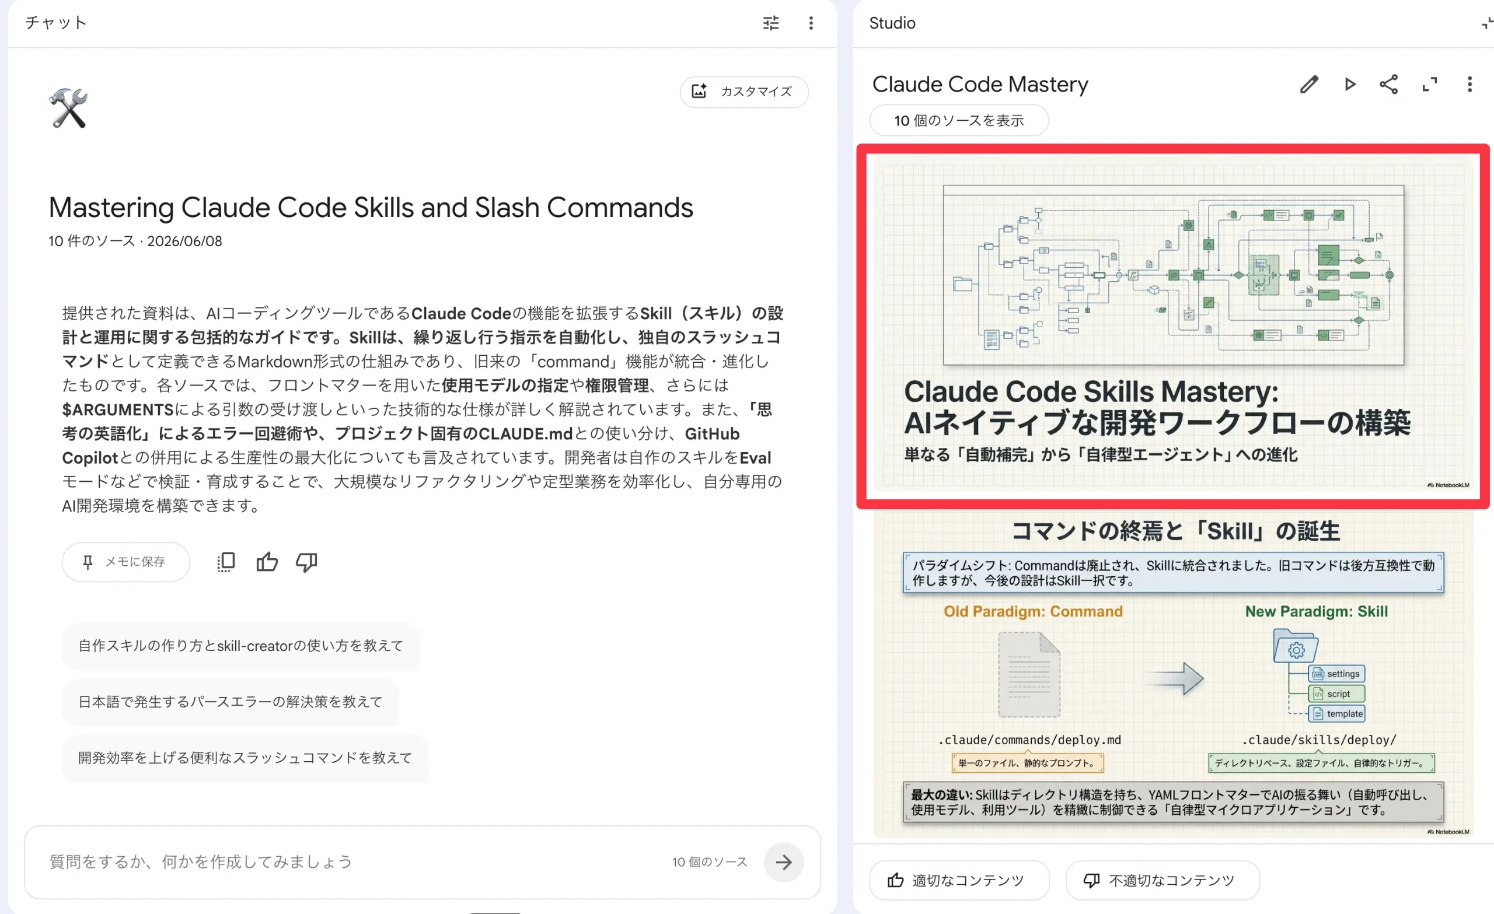The width and height of the screenshot is (1494, 914).
Task: Edit Claude Code Mastery with pencil icon
Action: (x=1309, y=84)
